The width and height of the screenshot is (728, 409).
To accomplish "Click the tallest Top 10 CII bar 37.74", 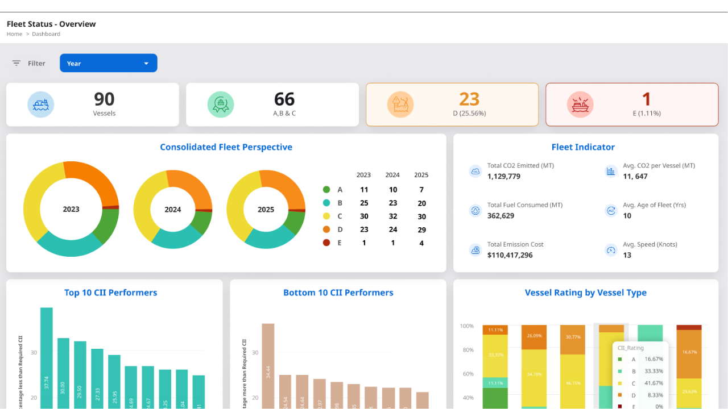I will click(x=47, y=358).
